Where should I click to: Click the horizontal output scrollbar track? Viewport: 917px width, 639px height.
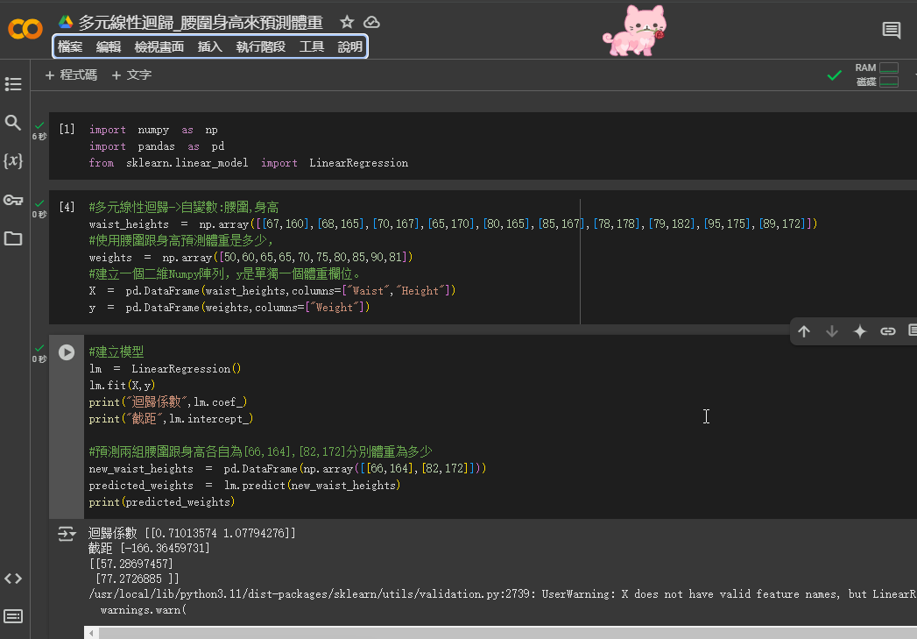pos(508,633)
